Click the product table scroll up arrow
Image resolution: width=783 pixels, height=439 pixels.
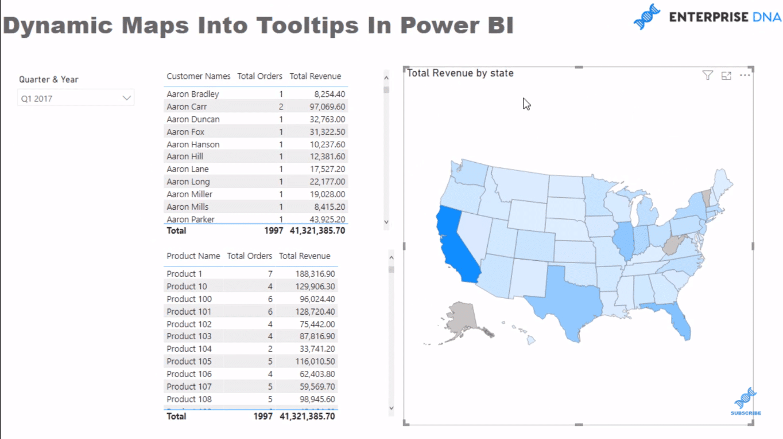pos(392,258)
